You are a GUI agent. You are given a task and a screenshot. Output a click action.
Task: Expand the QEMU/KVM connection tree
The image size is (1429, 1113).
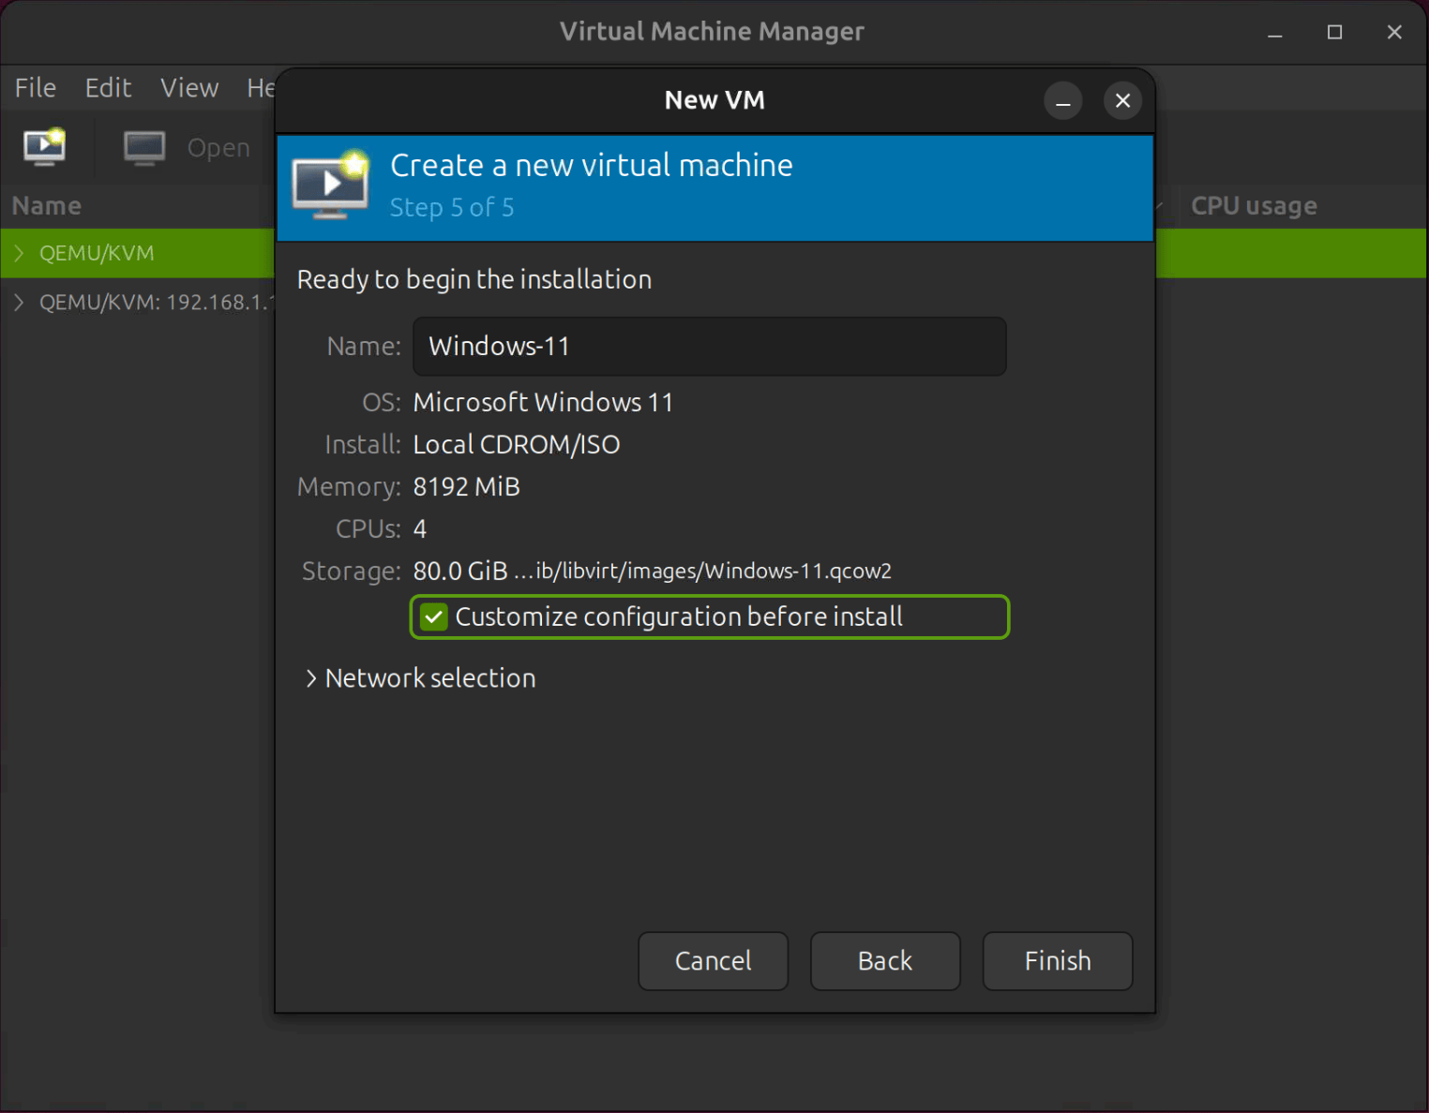point(19,253)
